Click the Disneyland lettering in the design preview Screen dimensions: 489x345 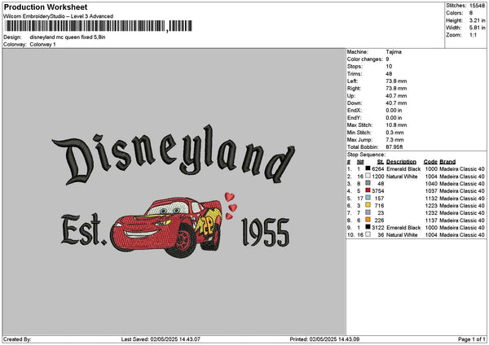point(174,155)
